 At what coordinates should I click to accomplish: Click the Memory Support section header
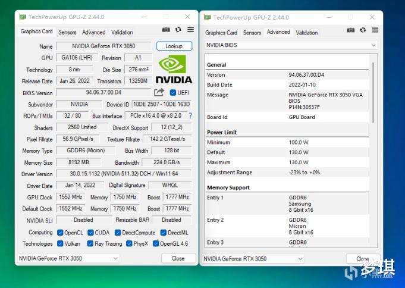228,187
